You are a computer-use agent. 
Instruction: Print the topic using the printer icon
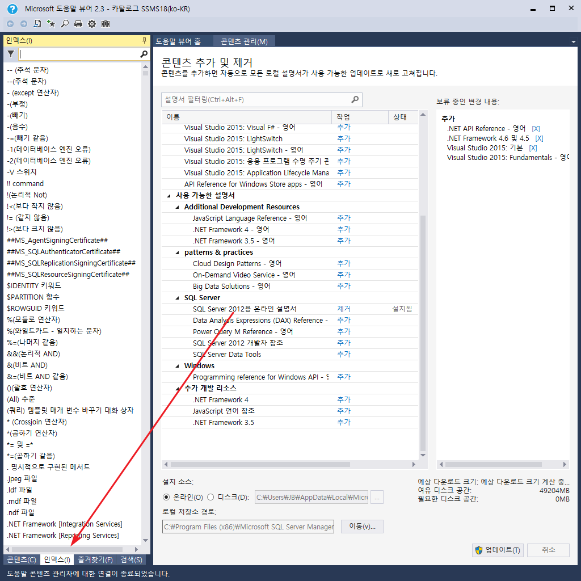78,24
